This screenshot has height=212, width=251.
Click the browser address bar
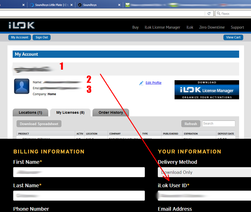click(103, 14)
